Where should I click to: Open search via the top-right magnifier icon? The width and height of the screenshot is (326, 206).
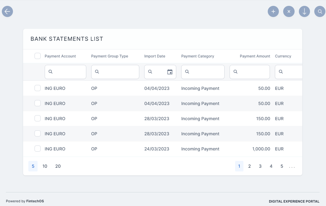pos(320,11)
